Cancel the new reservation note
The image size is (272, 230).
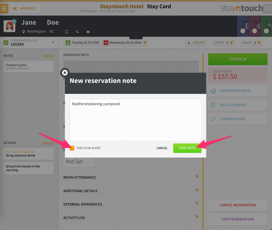pos(162,148)
